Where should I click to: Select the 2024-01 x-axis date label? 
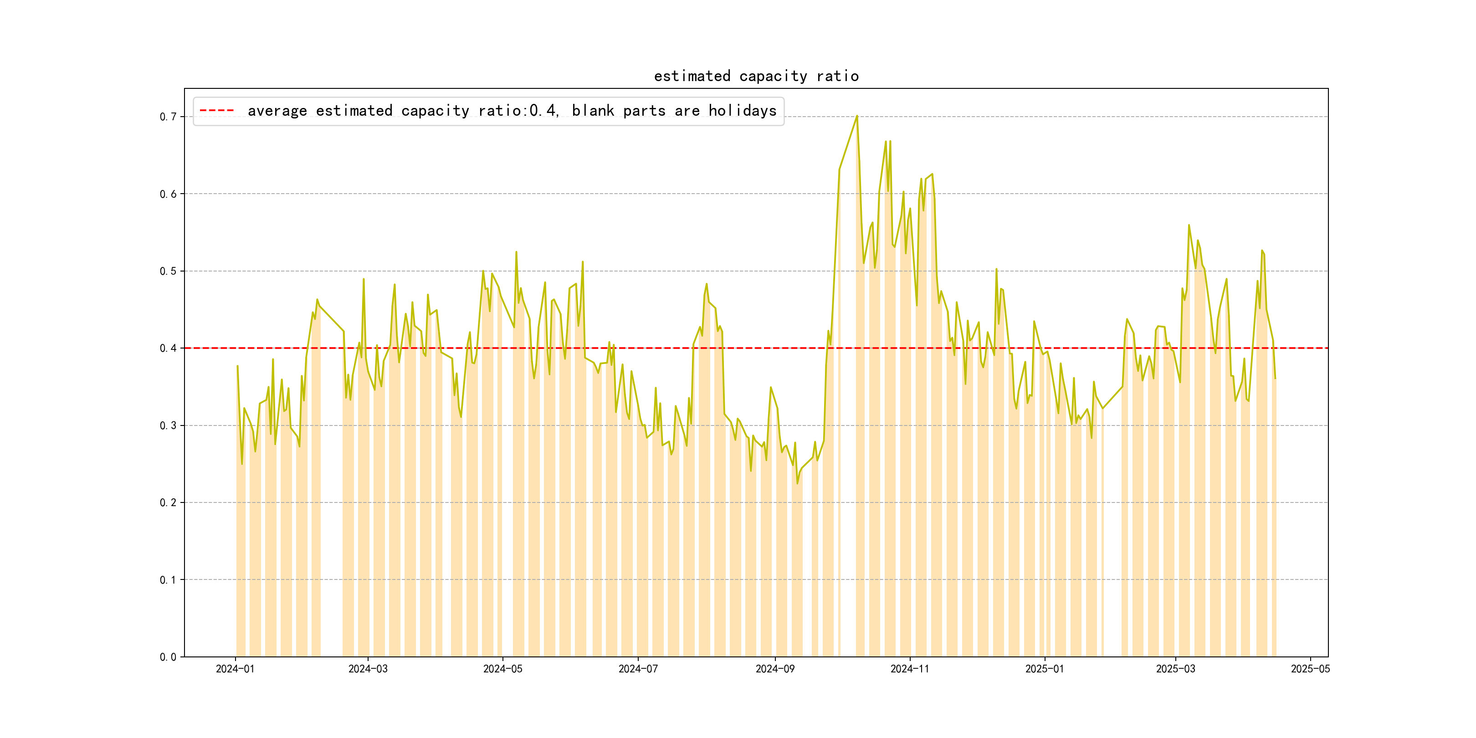tap(235, 669)
